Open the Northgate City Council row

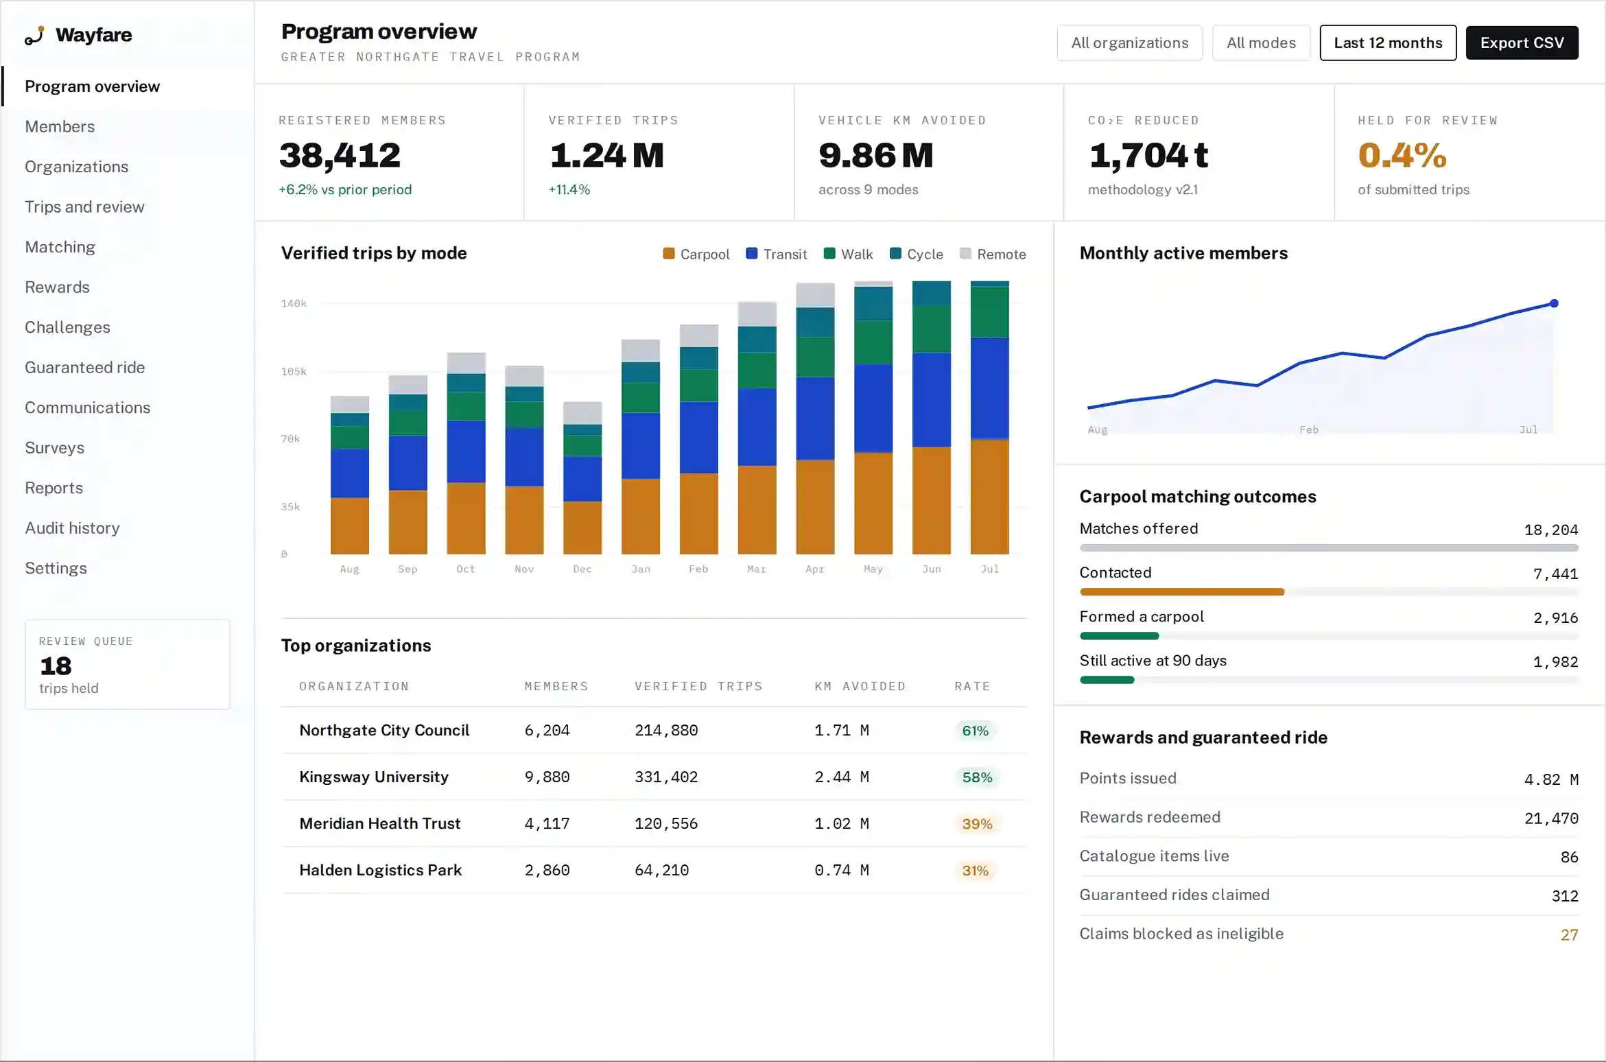point(654,730)
